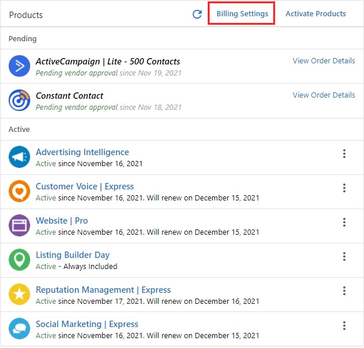Click the Reputation Management star icon
Viewport: 364px width, 348px height.
click(x=20, y=295)
